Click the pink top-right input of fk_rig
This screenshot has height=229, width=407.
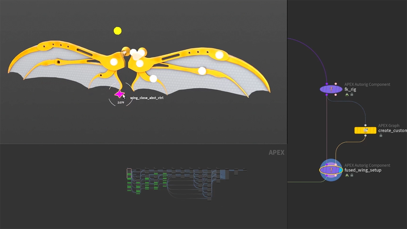[x=336, y=84]
